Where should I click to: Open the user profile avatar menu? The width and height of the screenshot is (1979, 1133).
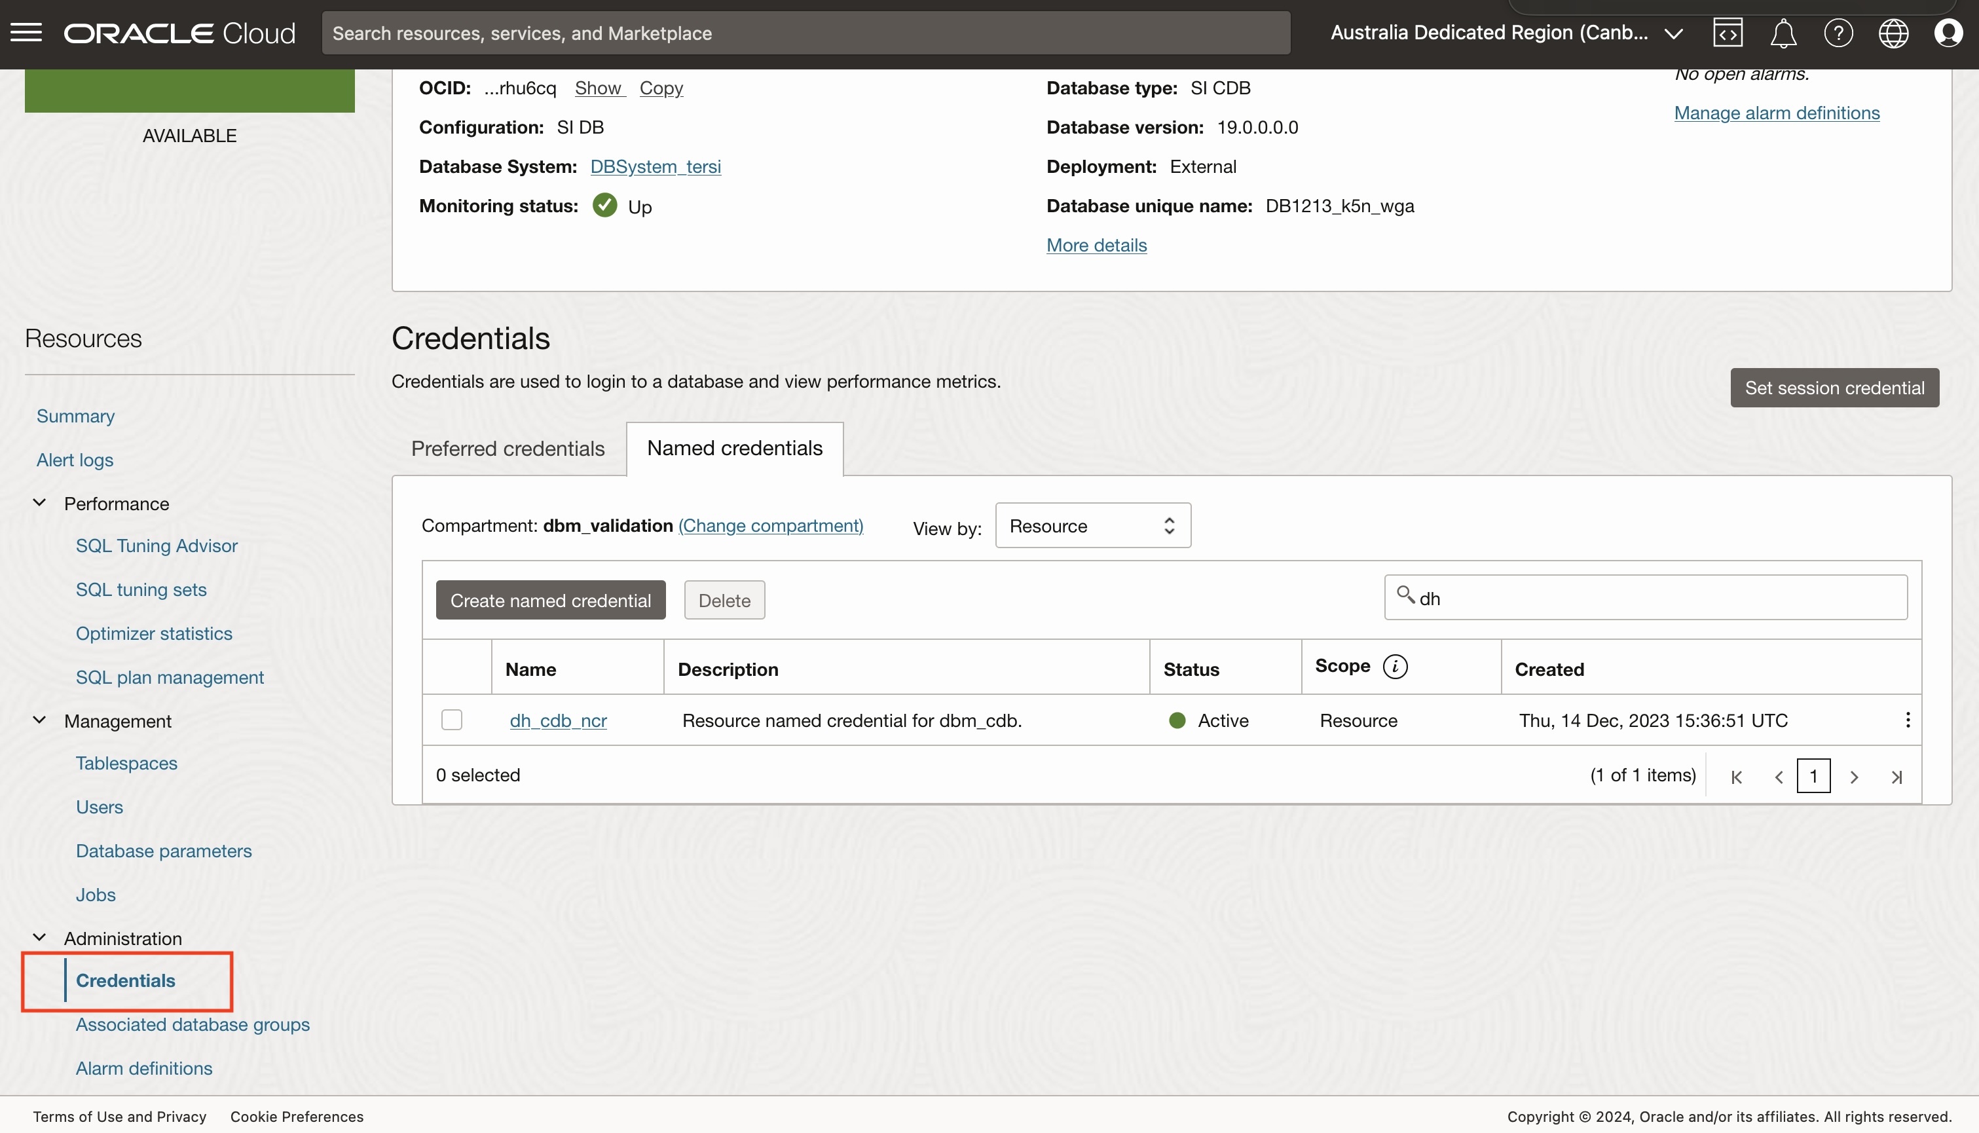pyautogui.click(x=1948, y=33)
